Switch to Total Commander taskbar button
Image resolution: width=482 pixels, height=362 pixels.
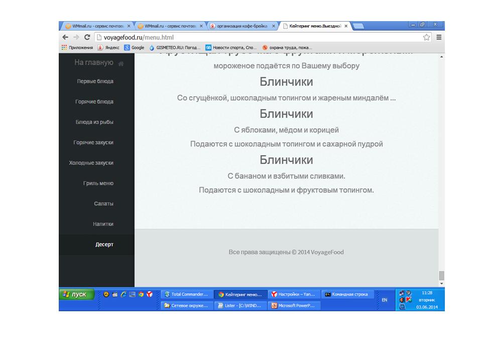187,294
